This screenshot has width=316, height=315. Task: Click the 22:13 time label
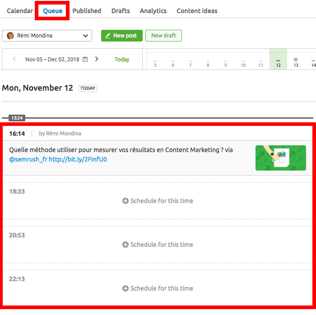pyautogui.click(x=17, y=279)
